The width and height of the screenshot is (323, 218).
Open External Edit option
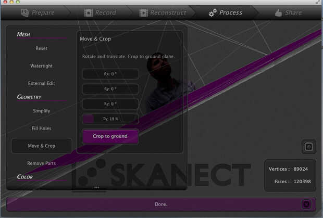pos(41,83)
